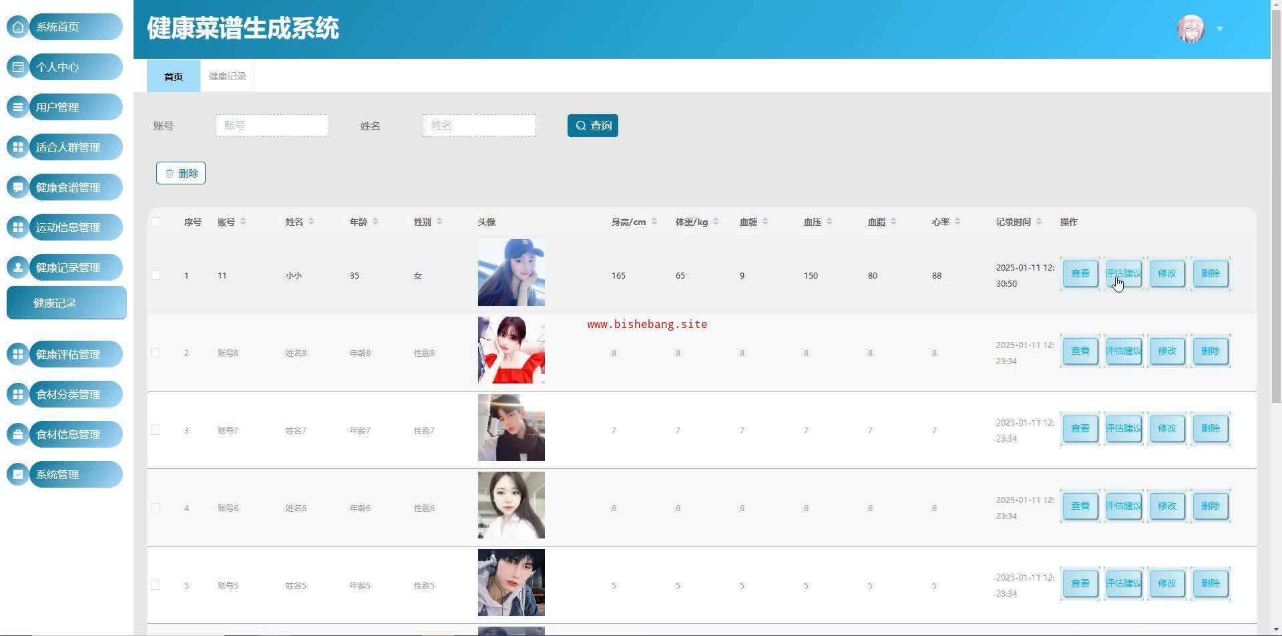Toggle the select-all checkbox in table header
The image size is (1282, 636).
[156, 222]
